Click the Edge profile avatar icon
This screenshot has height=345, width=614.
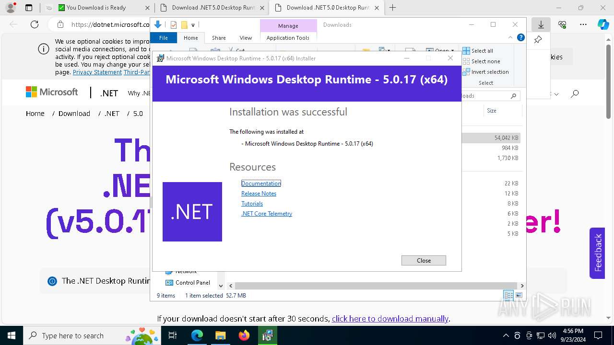click(11, 8)
